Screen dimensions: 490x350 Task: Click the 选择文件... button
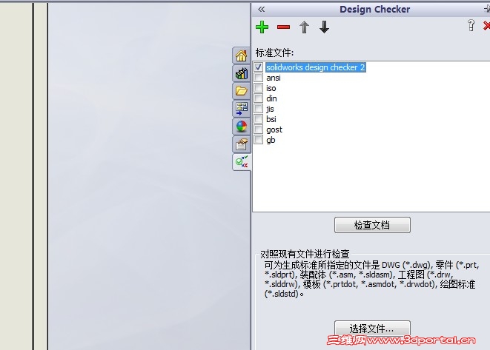coord(372,328)
